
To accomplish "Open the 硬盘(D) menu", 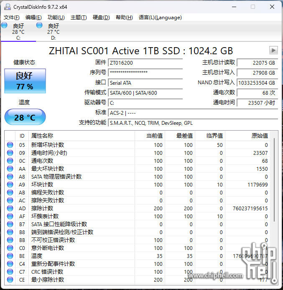I will click(101, 18).
